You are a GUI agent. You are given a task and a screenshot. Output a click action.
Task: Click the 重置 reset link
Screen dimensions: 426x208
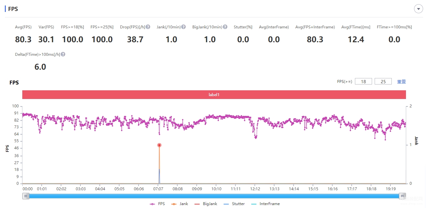(x=401, y=82)
